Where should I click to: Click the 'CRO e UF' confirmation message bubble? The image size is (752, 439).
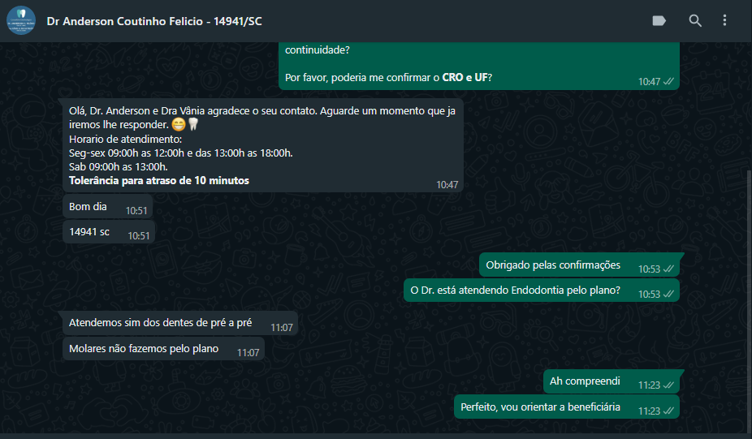479,66
